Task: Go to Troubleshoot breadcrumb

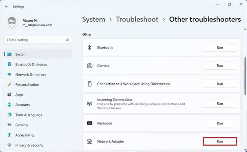Action: coord(137,19)
